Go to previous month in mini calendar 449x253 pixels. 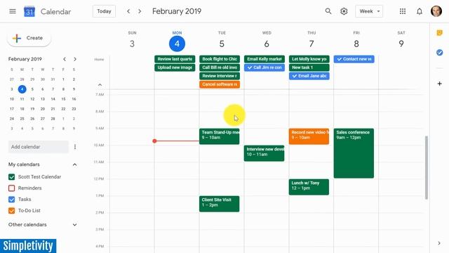(65, 59)
